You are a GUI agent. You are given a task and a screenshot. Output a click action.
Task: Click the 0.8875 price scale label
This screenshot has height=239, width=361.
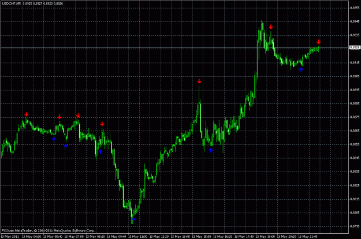[x=355, y=117]
